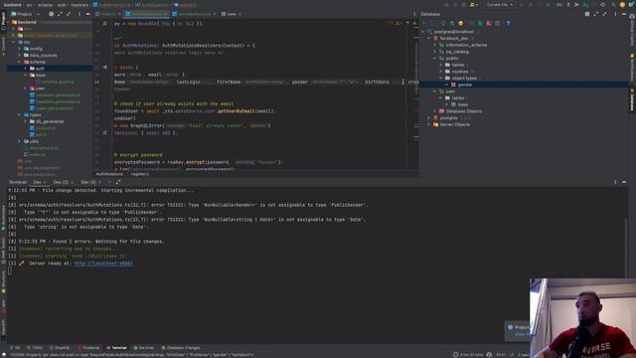Click the user account icon in top toolbar
636x358 pixels.
[x=473, y=5]
